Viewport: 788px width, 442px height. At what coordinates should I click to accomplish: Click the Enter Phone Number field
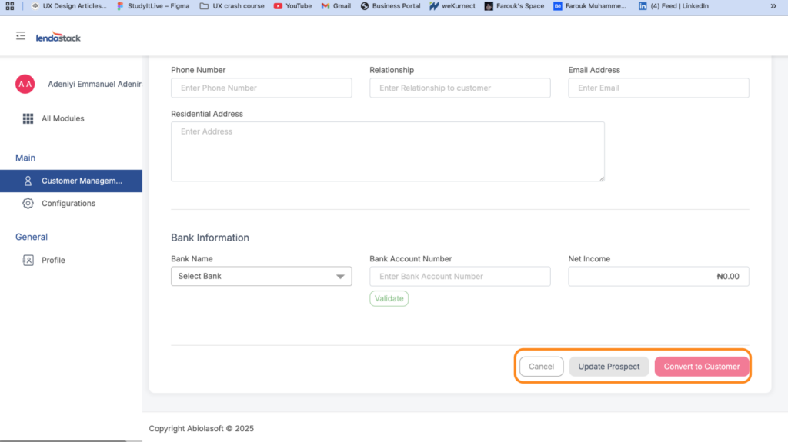[x=261, y=88]
